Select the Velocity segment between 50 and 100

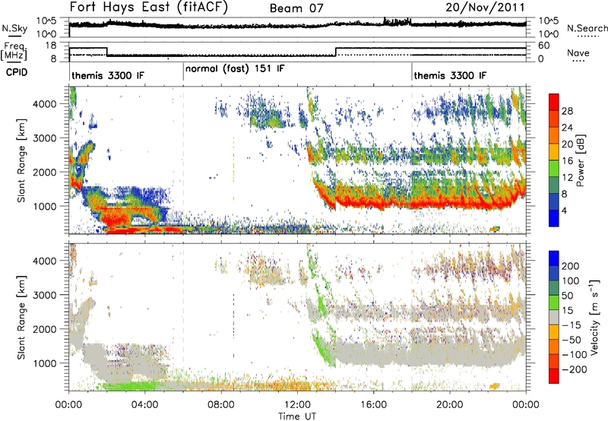[554, 288]
